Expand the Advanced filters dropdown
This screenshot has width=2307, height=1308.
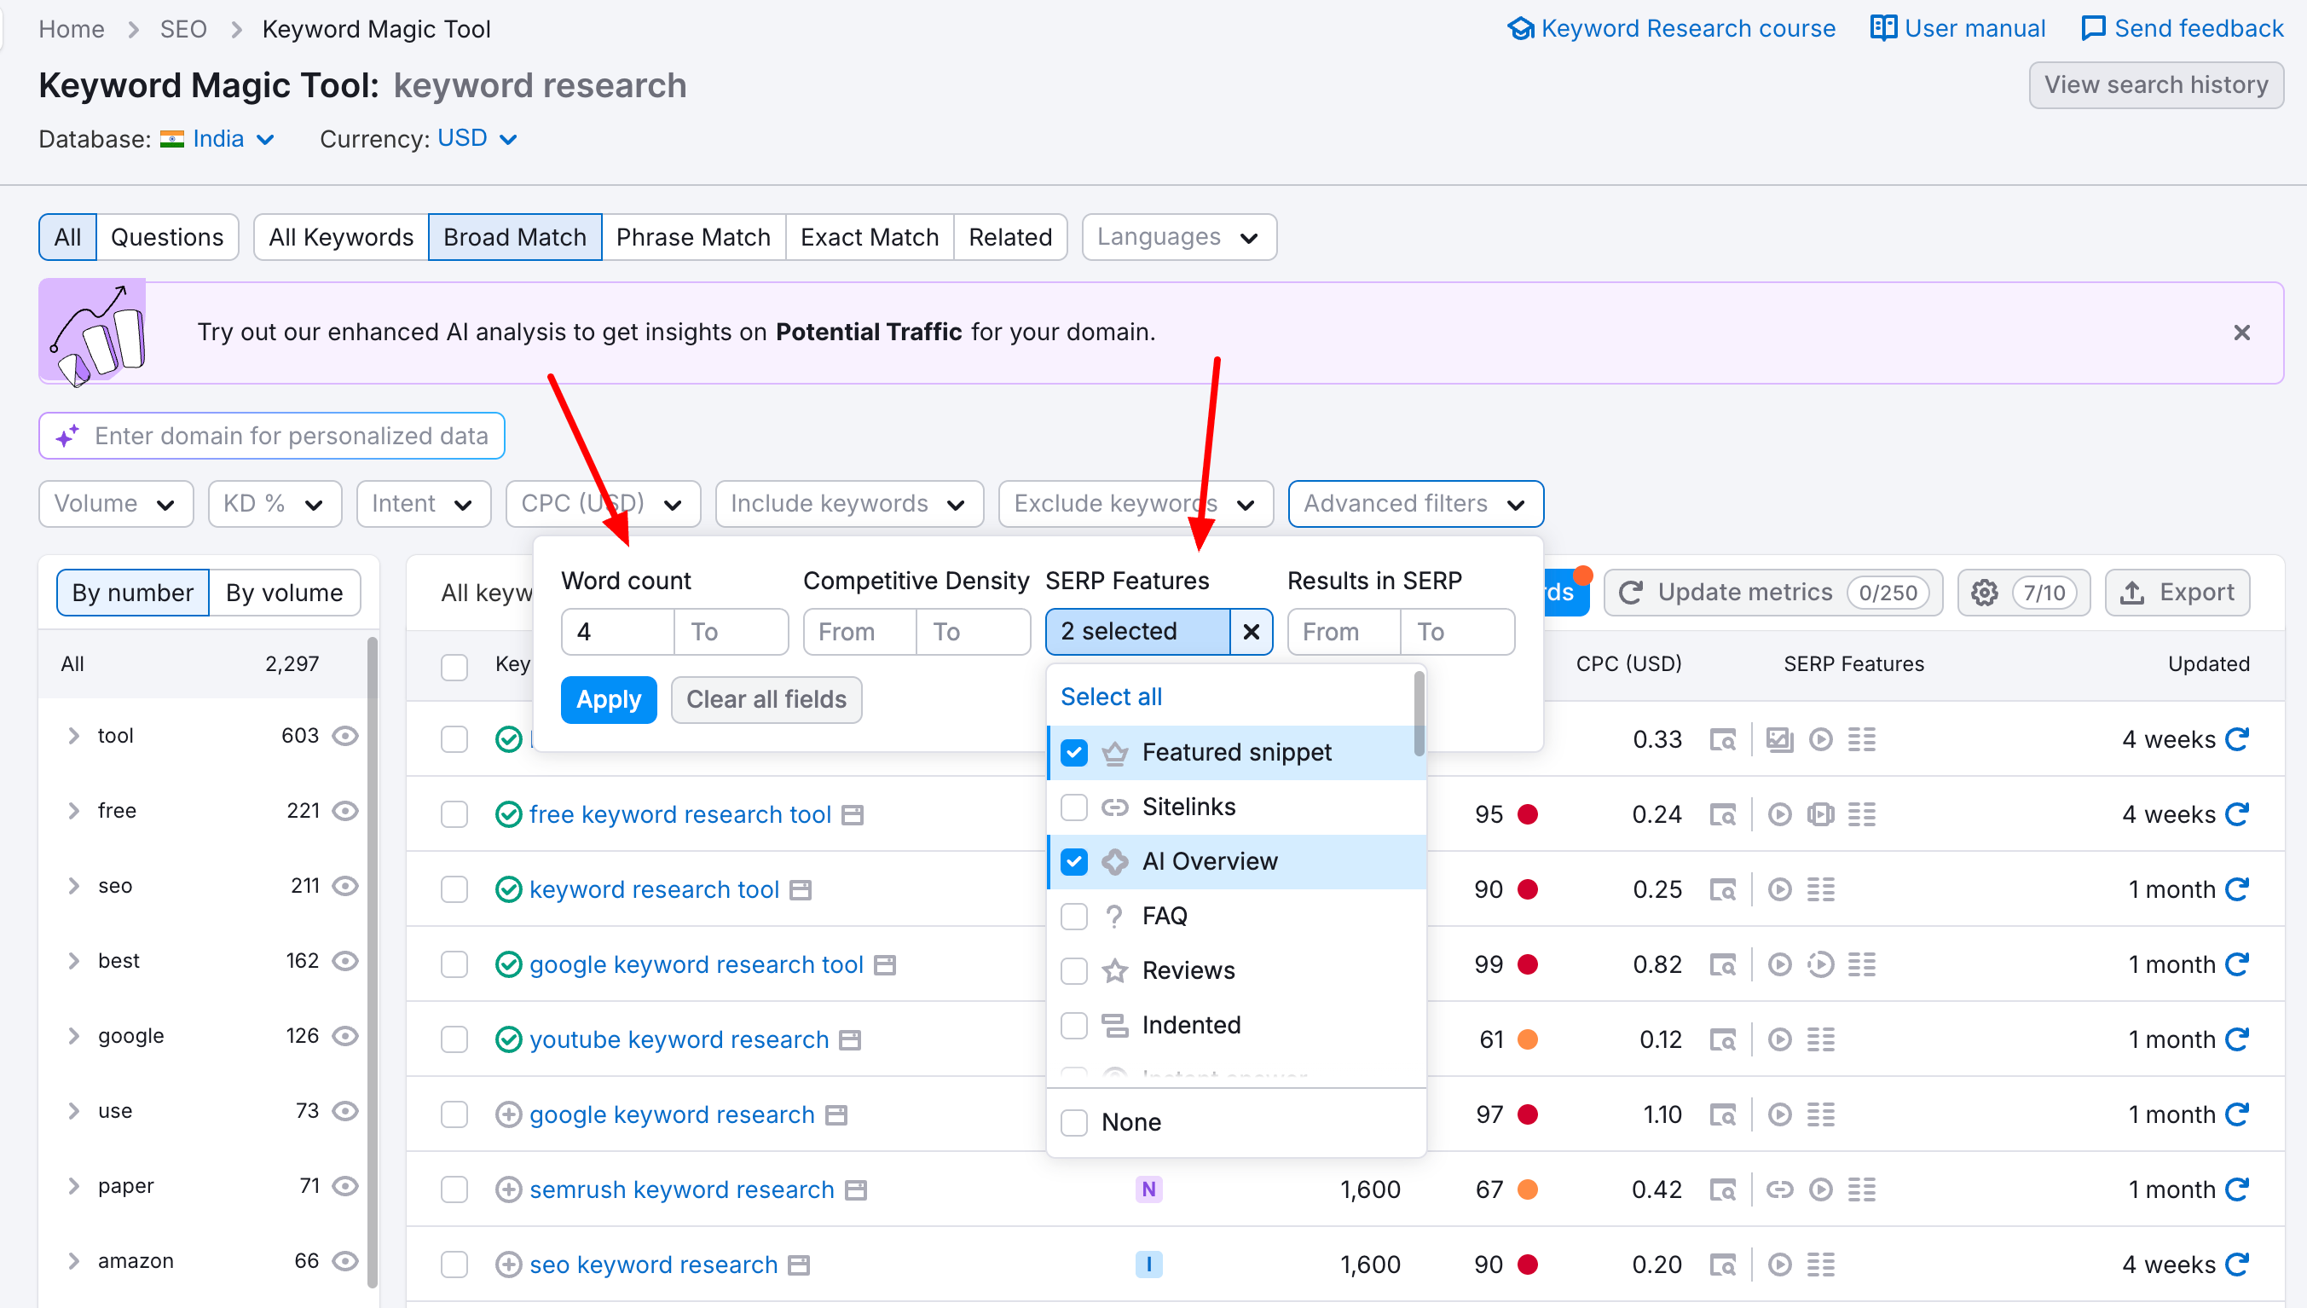1414,503
